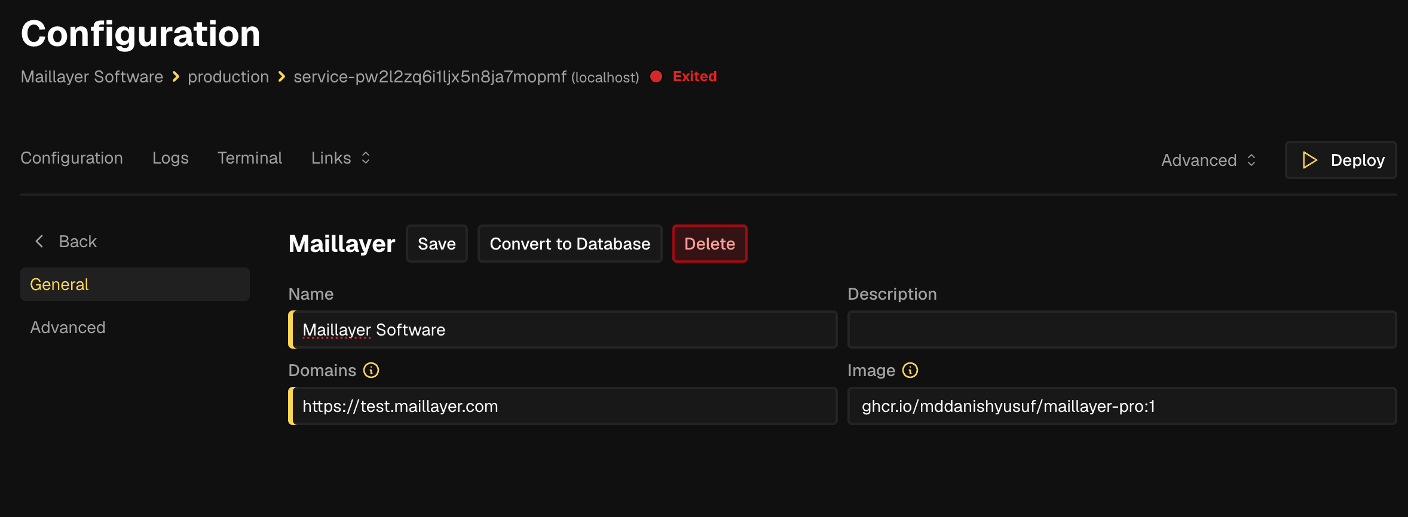Focus the empty Description field
This screenshot has width=1408, height=517.
[1122, 330]
